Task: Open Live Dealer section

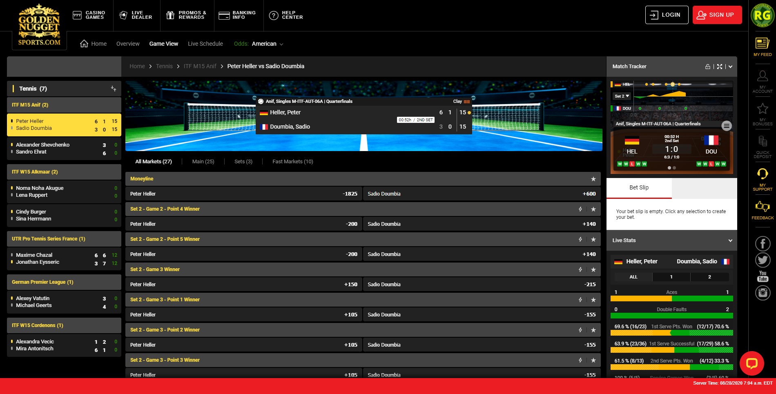Action: 136,15
